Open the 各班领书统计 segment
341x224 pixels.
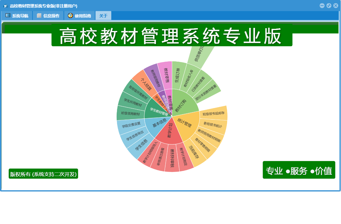[213, 125]
